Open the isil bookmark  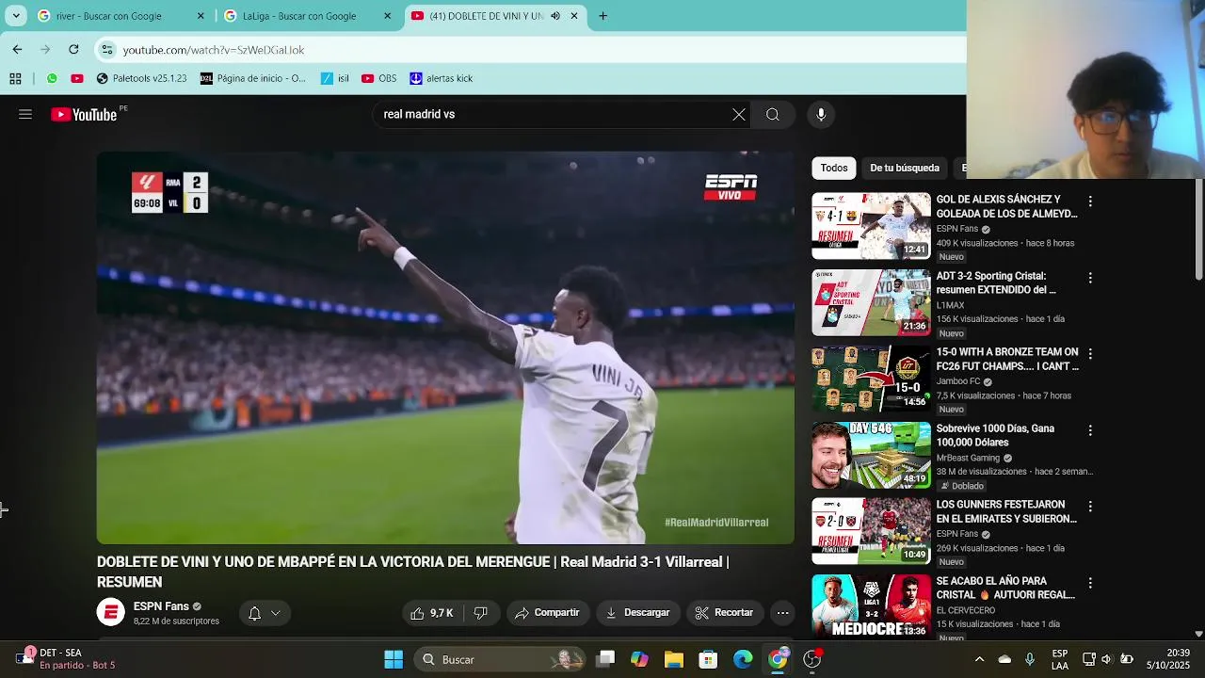pyautogui.click(x=335, y=79)
